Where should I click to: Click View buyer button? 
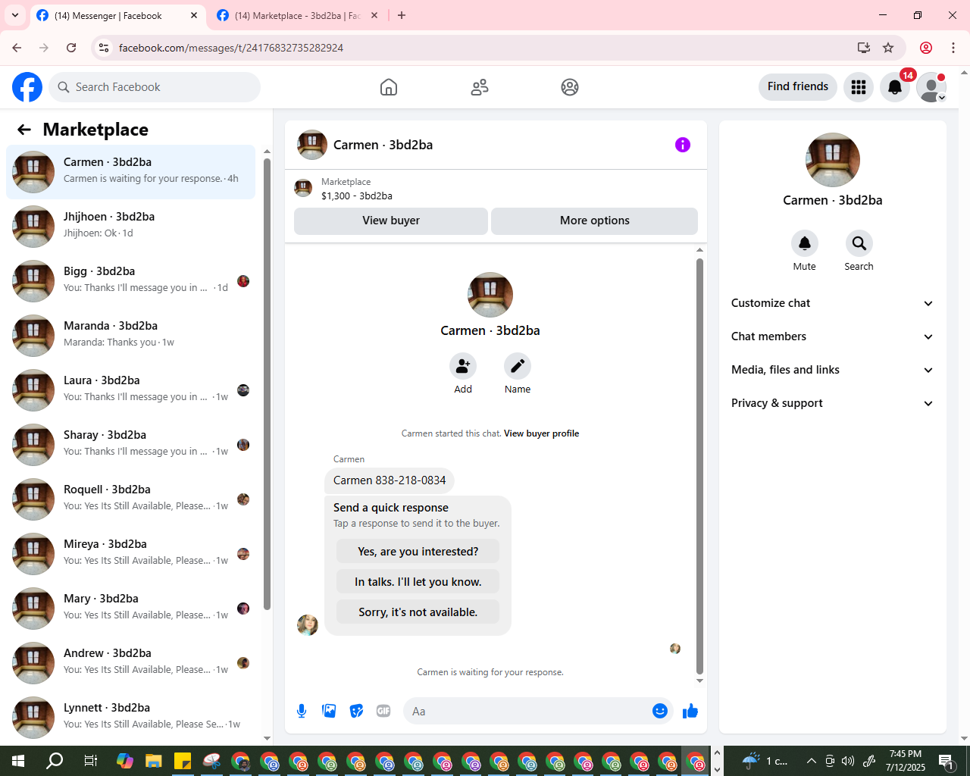click(x=391, y=221)
